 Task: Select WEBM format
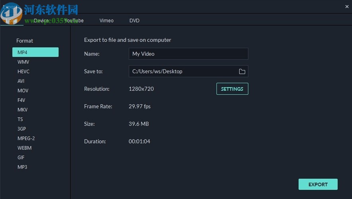(x=24, y=148)
